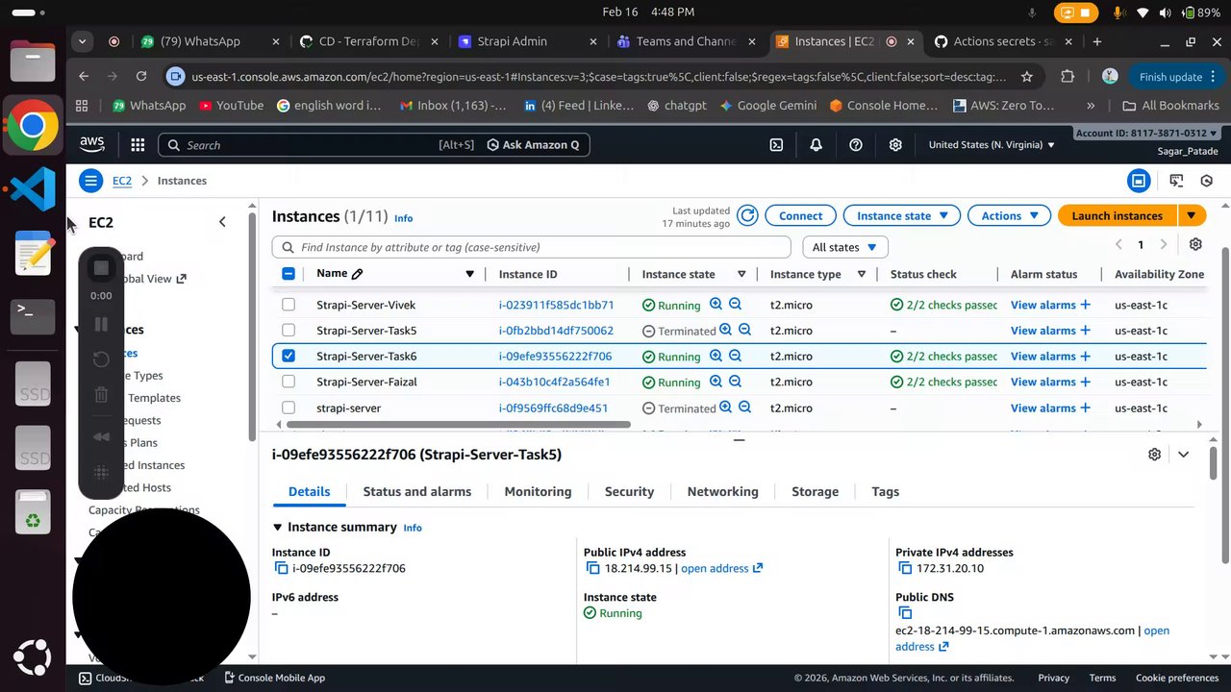
Task: Select Strapi-Server-Vivek checkbox
Action: [289, 305]
